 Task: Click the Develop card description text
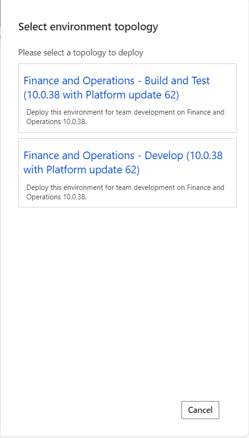tap(126, 192)
